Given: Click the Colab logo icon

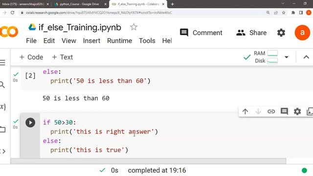Looking at the screenshot, I should (9, 32).
